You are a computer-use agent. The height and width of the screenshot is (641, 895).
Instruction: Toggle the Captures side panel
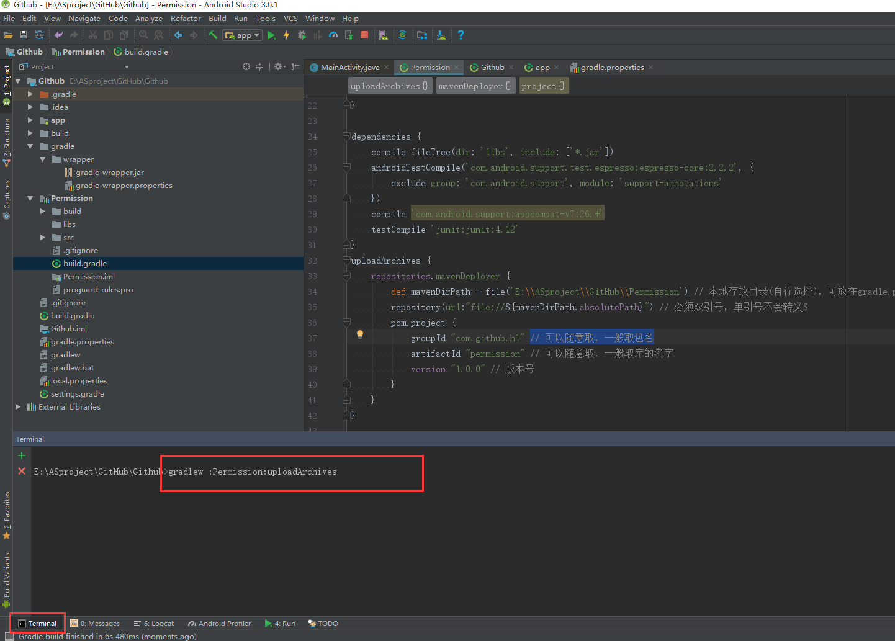[6, 199]
